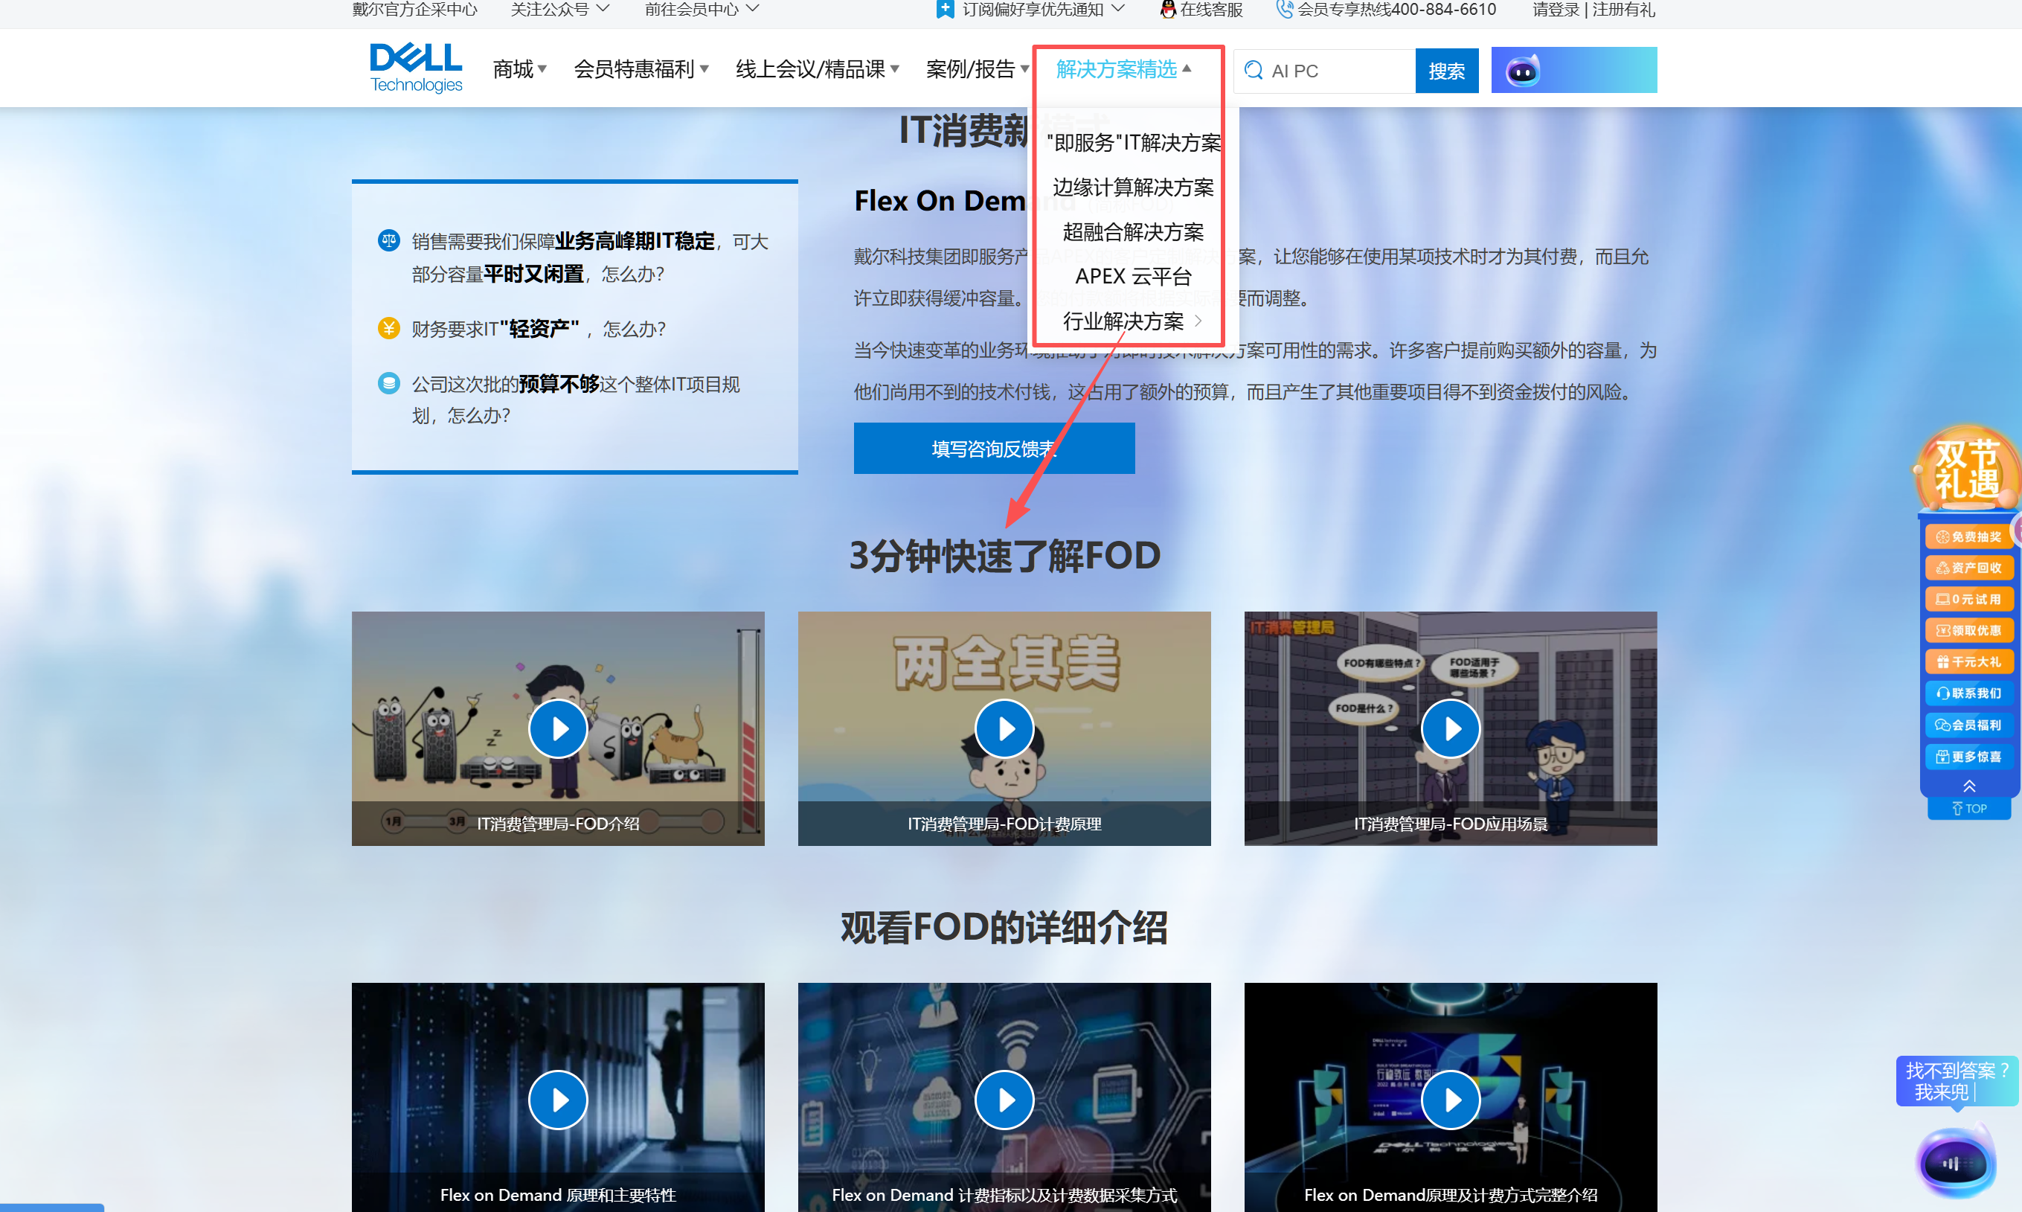This screenshot has width=2022, height=1212.
Task: Click the blue 搜索 button
Action: pyautogui.click(x=1446, y=70)
